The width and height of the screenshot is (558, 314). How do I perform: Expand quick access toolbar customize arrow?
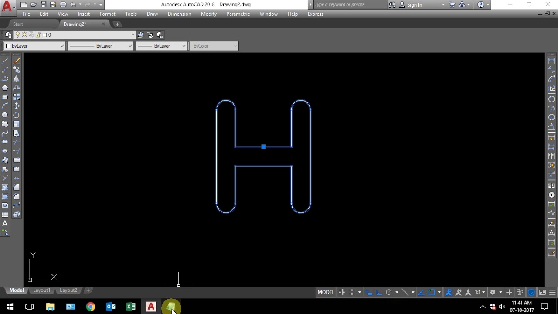pos(101,4)
